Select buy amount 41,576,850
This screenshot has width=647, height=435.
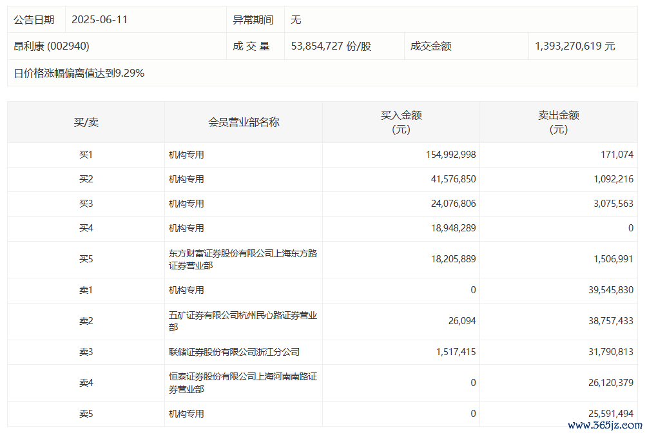pyautogui.click(x=453, y=179)
